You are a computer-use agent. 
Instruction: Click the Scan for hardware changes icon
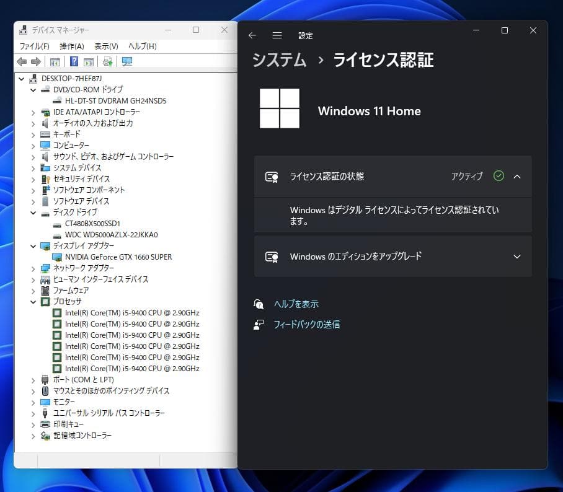pyautogui.click(x=107, y=61)
